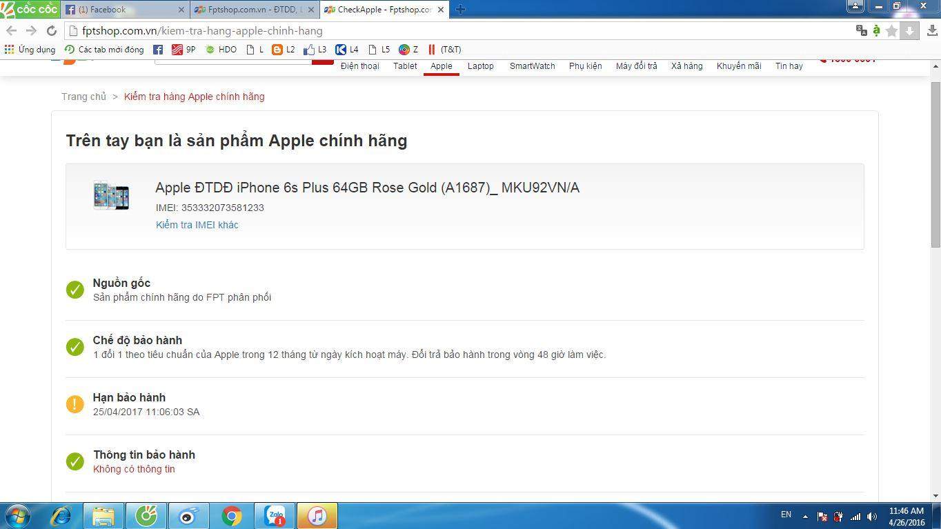Click the orange warning icon for Hạn bảo hành

[x=75, y=404]
